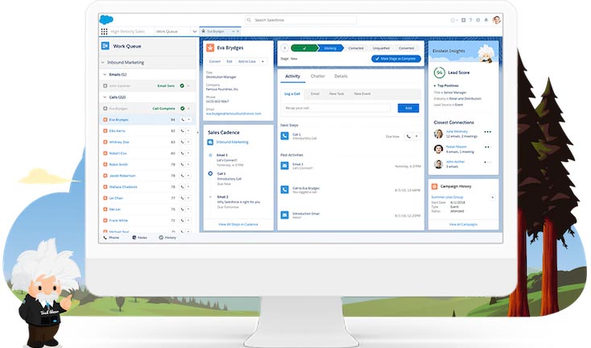Screen dimensions: 591x348
Task: Click the Convert button
Action: (214, 61)
